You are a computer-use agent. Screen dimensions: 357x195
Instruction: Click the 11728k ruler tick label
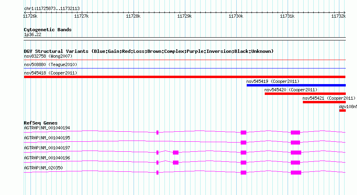coord(133,16)
